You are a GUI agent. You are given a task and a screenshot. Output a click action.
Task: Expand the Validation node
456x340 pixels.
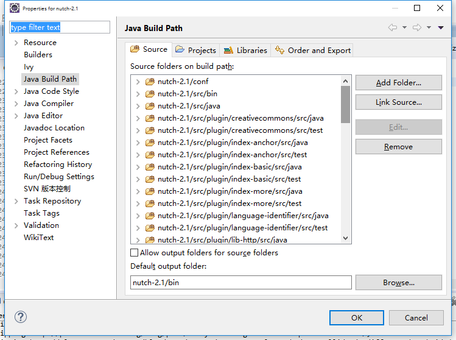tap(16, 225)
